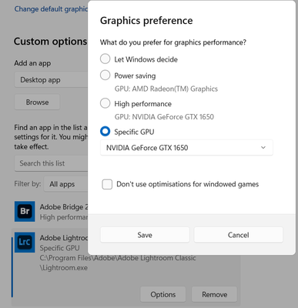The height and width of the screenshot is (308, 298).
Task: Enable Don't use optimisations for windowed games
Action: coord(107,184)
